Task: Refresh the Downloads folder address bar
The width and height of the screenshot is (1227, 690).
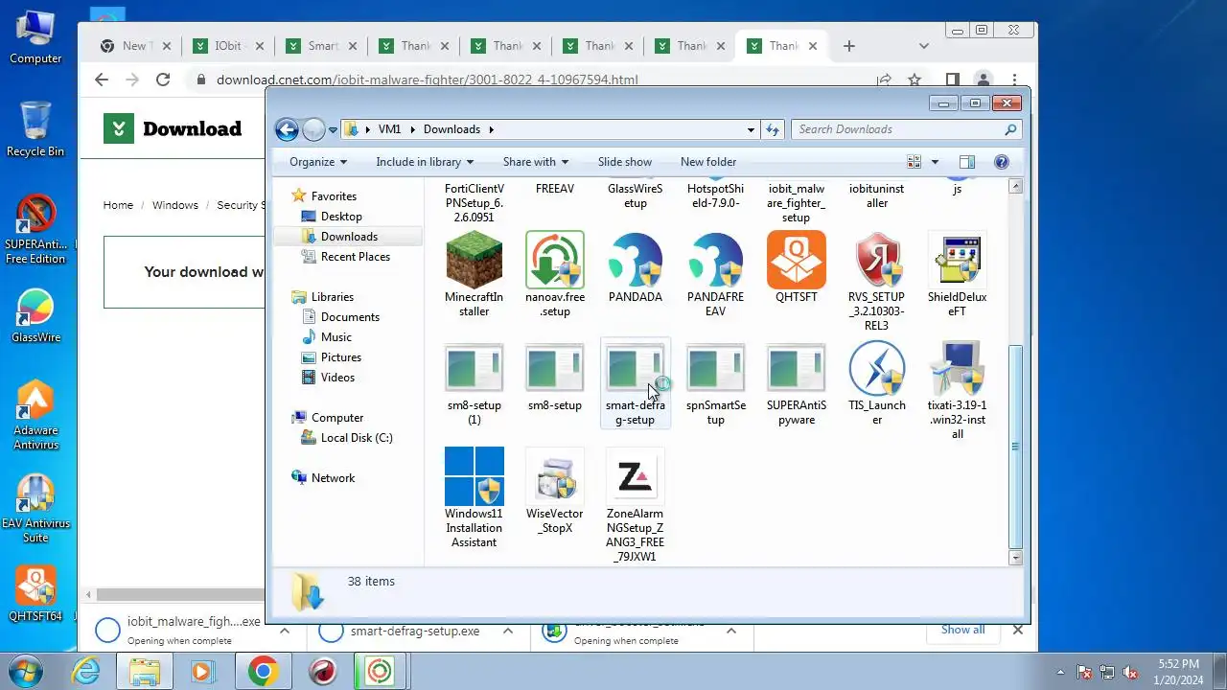Action: (x=774, y=129)
